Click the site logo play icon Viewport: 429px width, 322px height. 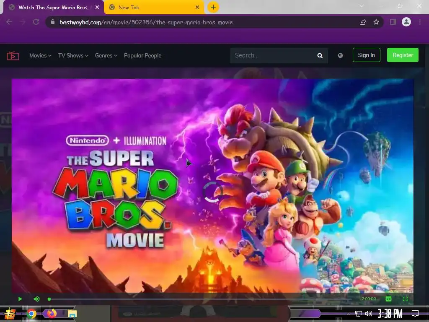pyautogui.click(x=13, y=56)
